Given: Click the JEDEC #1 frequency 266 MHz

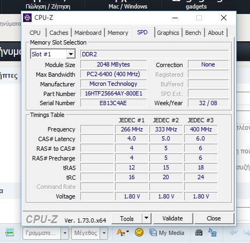Looking at the screenshot, I should pyautogui.click(x=132, y=129).
